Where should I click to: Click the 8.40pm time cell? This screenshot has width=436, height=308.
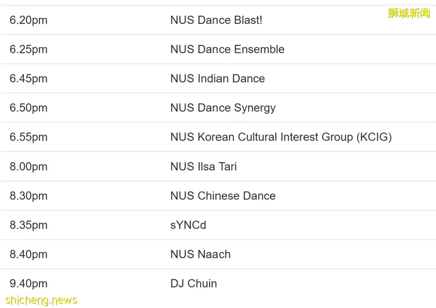coord(29,254)
